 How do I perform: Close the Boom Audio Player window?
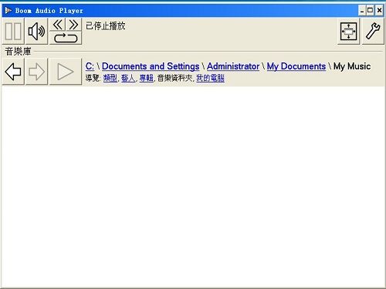pos(379,11)
